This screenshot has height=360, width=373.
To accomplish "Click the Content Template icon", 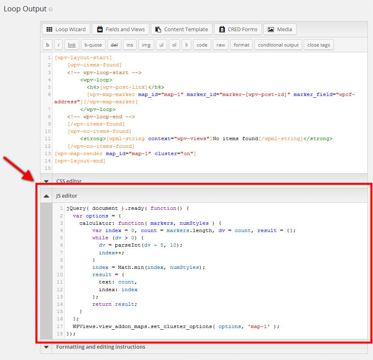I will 158,29.
